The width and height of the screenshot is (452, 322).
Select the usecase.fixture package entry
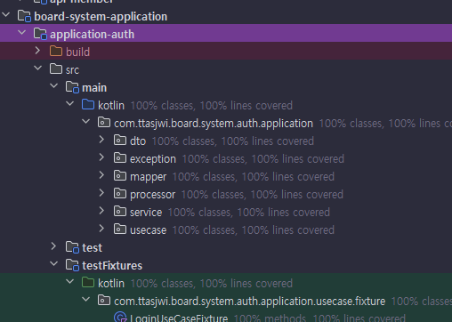coord(249,302)
